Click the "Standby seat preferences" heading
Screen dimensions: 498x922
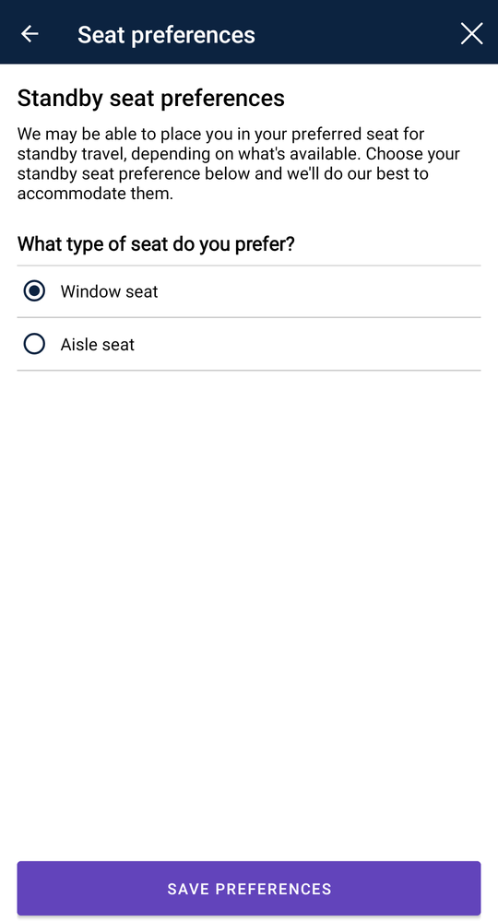pyautogui.click(x=151, y=99)
